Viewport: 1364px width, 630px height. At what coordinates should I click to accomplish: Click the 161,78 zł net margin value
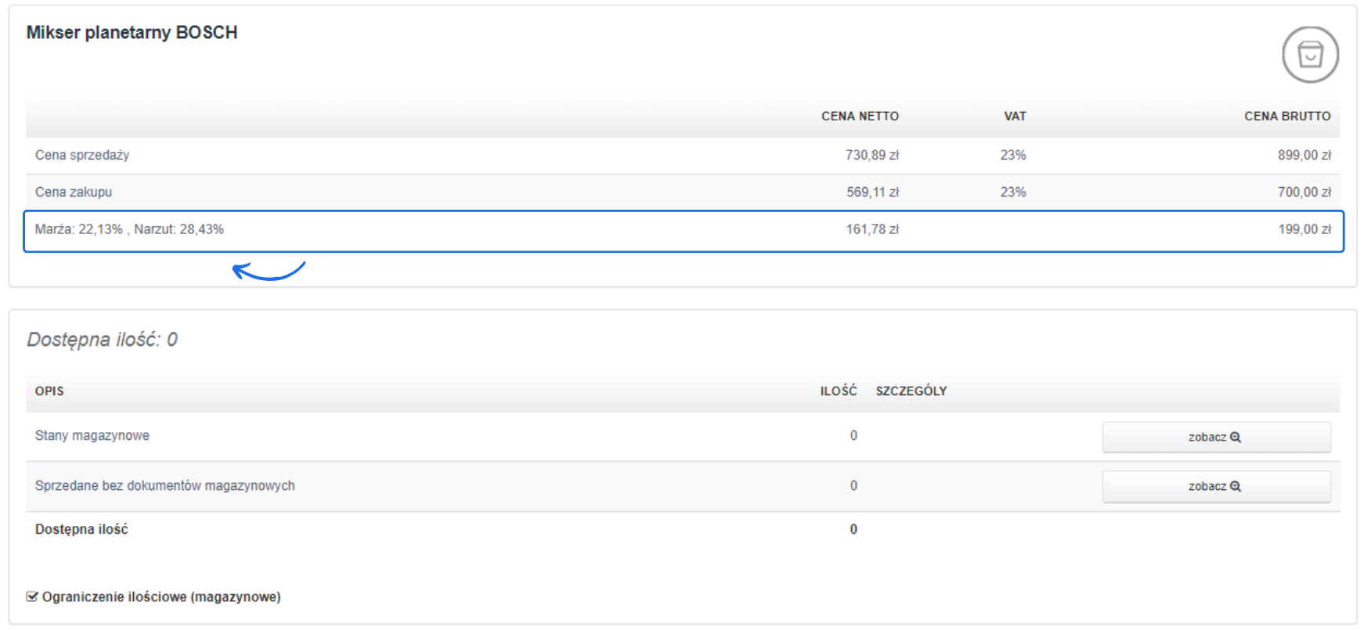point(872,229)
